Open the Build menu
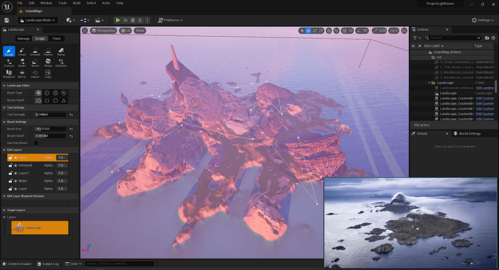Image resolution: width=499 pixels, height=270 pixels. [76, 3]
